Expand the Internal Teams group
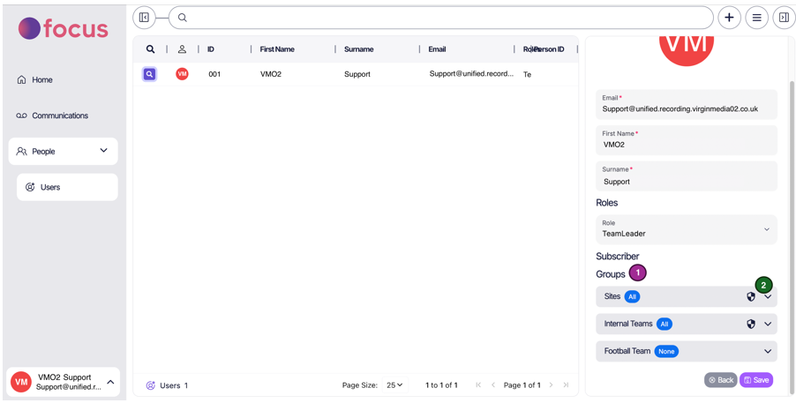The width and height of the screenshot is (796, 403). pyautogui.click(x=768, y=325)
